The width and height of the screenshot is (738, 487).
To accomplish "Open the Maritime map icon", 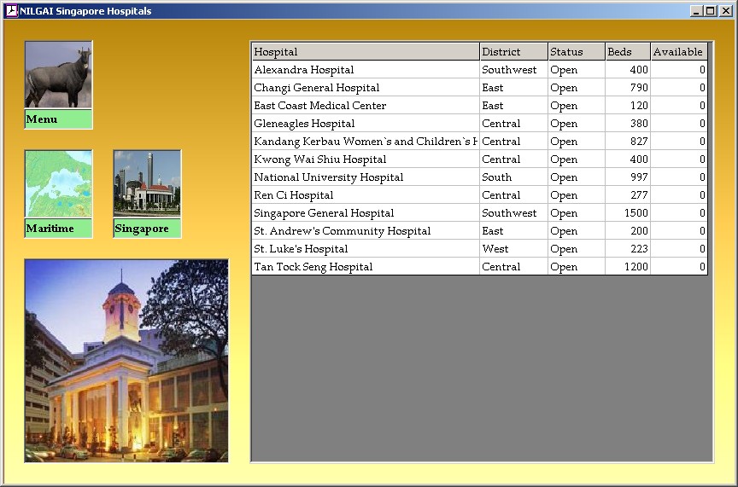I will pyautogui.click(x=58, y=183).
